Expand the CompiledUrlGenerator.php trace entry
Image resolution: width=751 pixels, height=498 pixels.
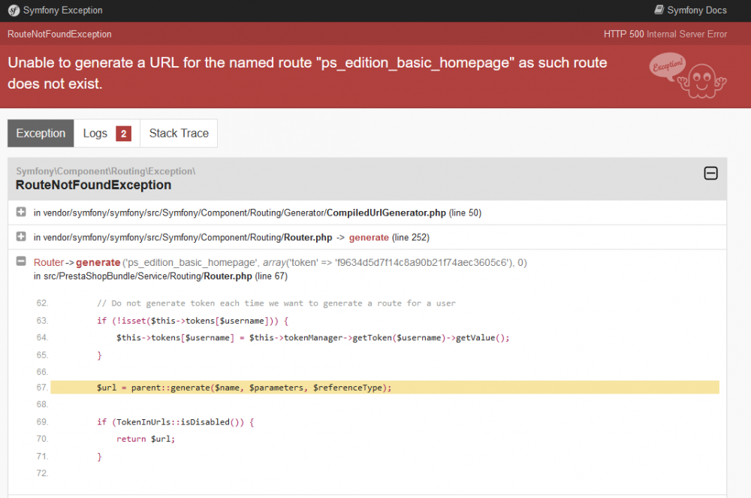point(21,213)
